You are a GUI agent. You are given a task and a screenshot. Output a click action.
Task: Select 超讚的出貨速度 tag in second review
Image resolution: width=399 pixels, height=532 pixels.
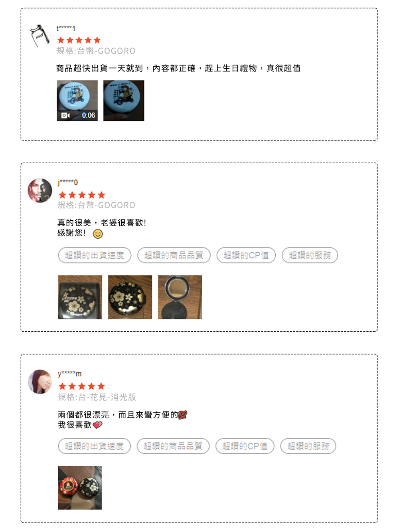[95, 255]
